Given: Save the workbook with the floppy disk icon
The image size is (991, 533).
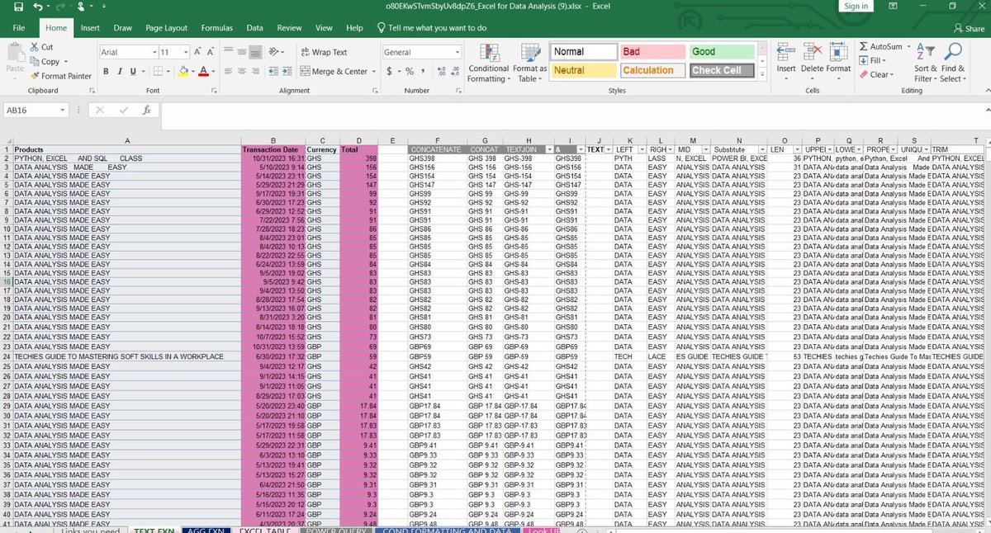Looking at the screenshot, I should click(18, 7).
